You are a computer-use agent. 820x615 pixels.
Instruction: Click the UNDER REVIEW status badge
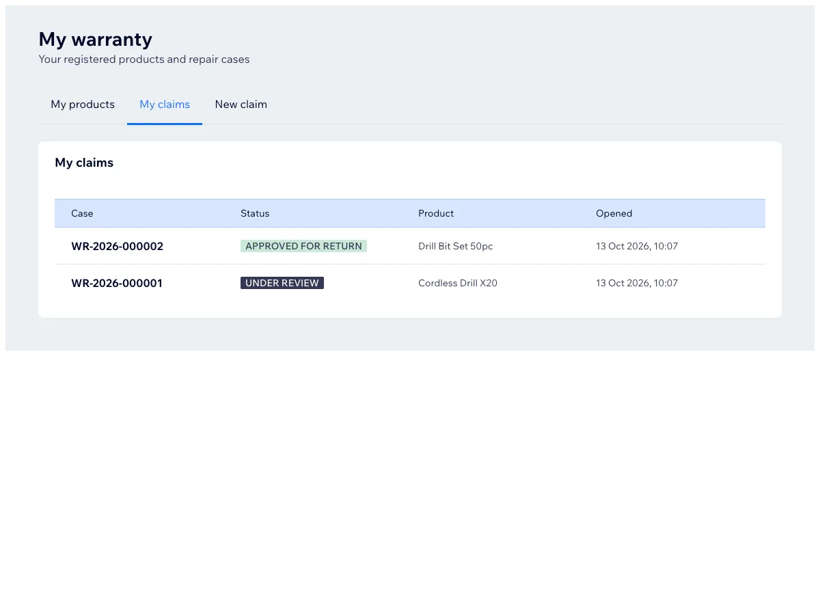[x=282, y=283]
